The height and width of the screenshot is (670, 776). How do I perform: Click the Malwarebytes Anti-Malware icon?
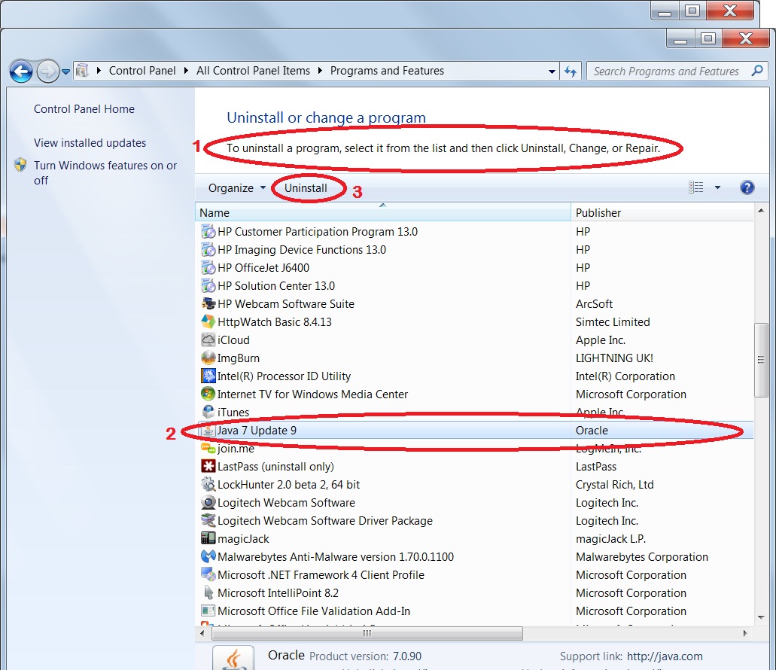207,556
